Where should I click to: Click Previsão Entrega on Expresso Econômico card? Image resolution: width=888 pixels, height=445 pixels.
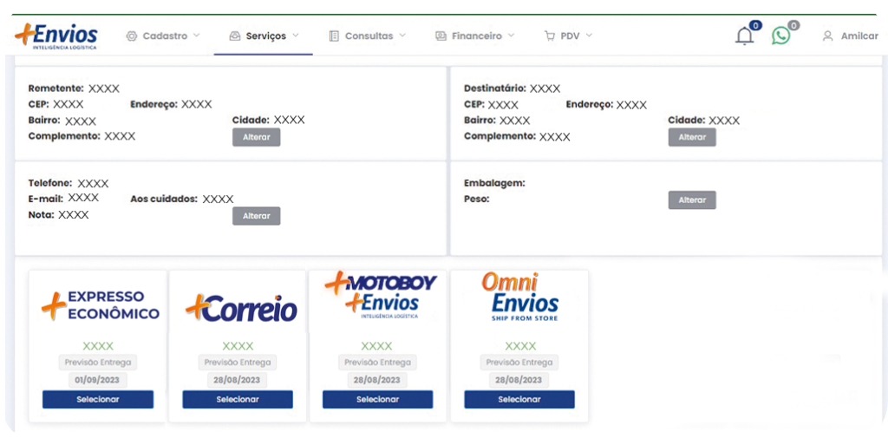(x=98, y=363)
